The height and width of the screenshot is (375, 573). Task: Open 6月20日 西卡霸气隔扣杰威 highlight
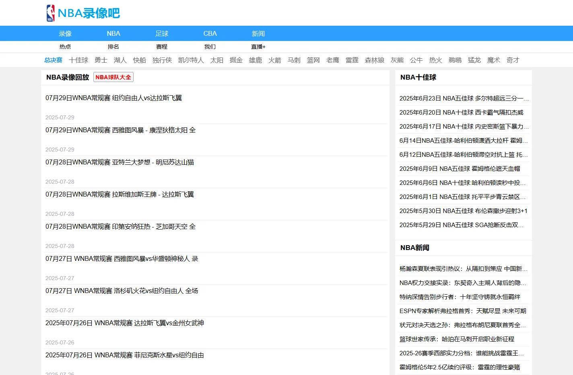coord(462,113)
